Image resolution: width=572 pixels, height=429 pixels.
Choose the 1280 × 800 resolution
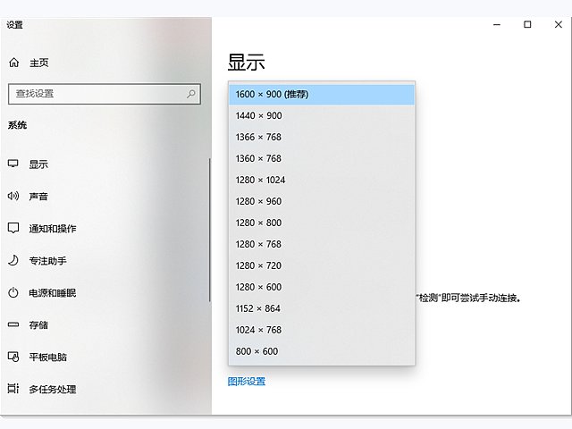322,223
